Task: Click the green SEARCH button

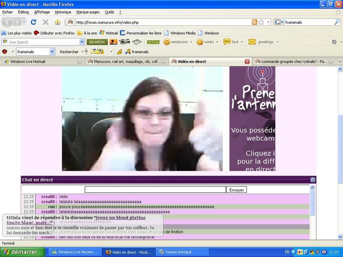Action: [x=96, y=42]
